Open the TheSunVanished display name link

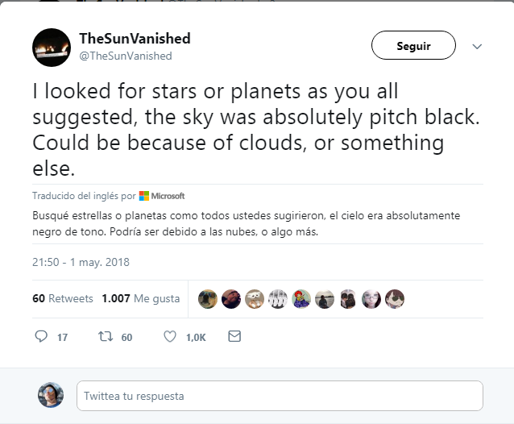(x=135, y=39)
